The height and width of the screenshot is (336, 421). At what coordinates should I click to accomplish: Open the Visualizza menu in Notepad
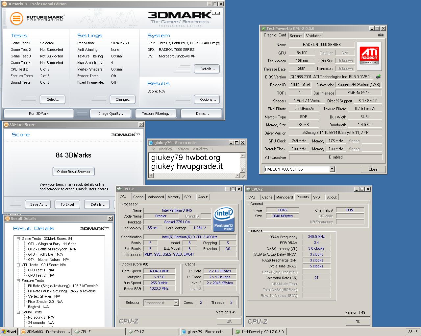click(200, 149)
